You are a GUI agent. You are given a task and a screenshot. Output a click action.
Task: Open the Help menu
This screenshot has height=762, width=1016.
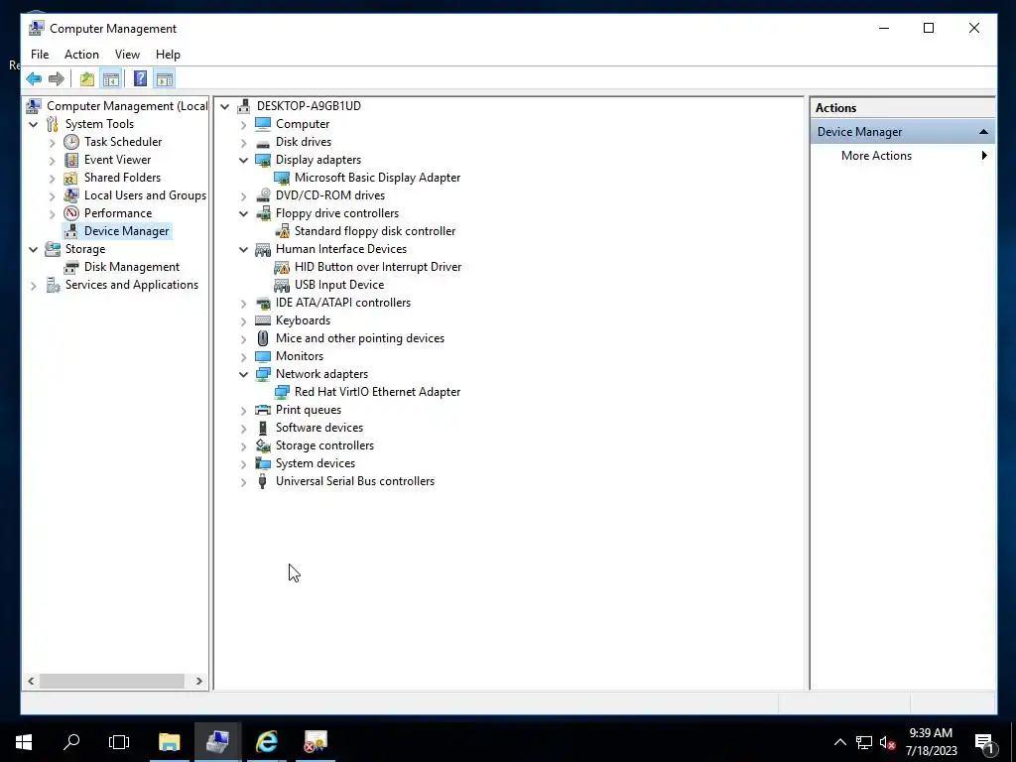[168, 55]
